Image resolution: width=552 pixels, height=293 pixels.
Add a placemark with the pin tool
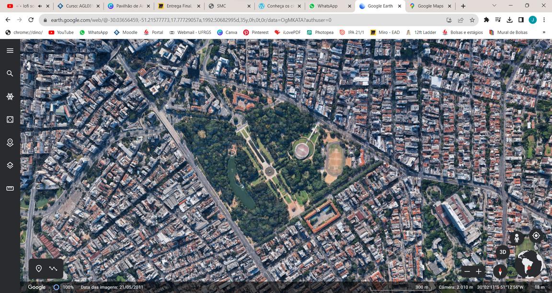point(39,269)
